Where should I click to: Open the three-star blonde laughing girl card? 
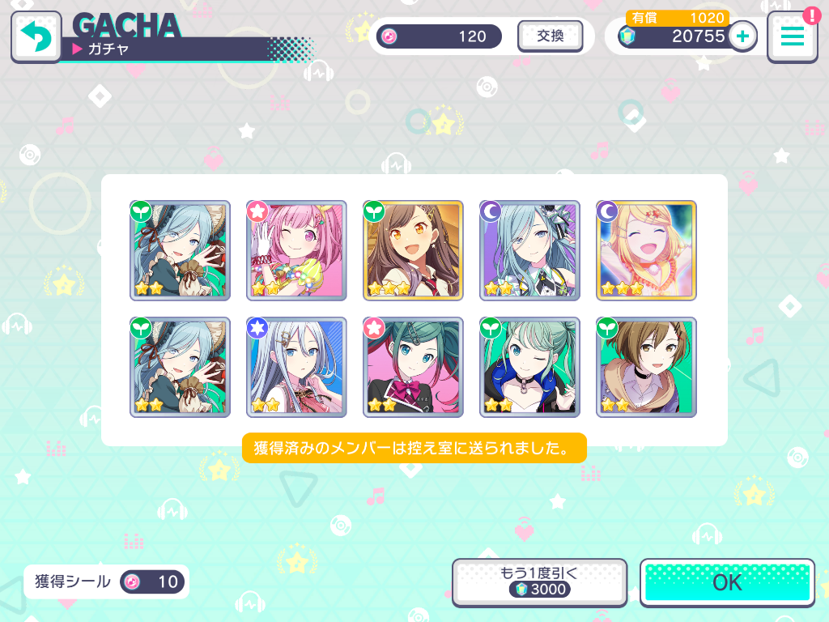click(x=646, y=250)
